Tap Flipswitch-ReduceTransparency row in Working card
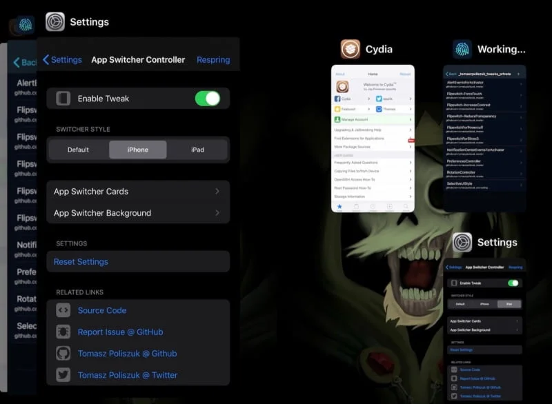552x404 pixels. (x=484, y=118)
